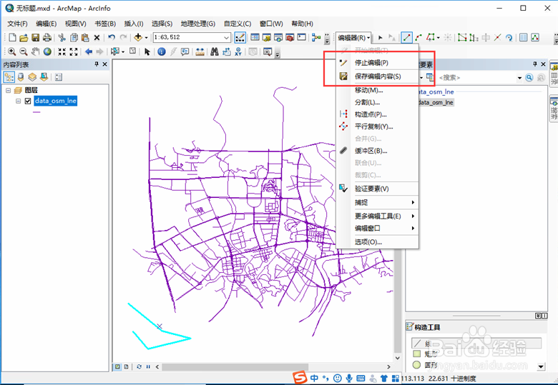Select the Zoom Out tool
558x385 pixels.
24,52
